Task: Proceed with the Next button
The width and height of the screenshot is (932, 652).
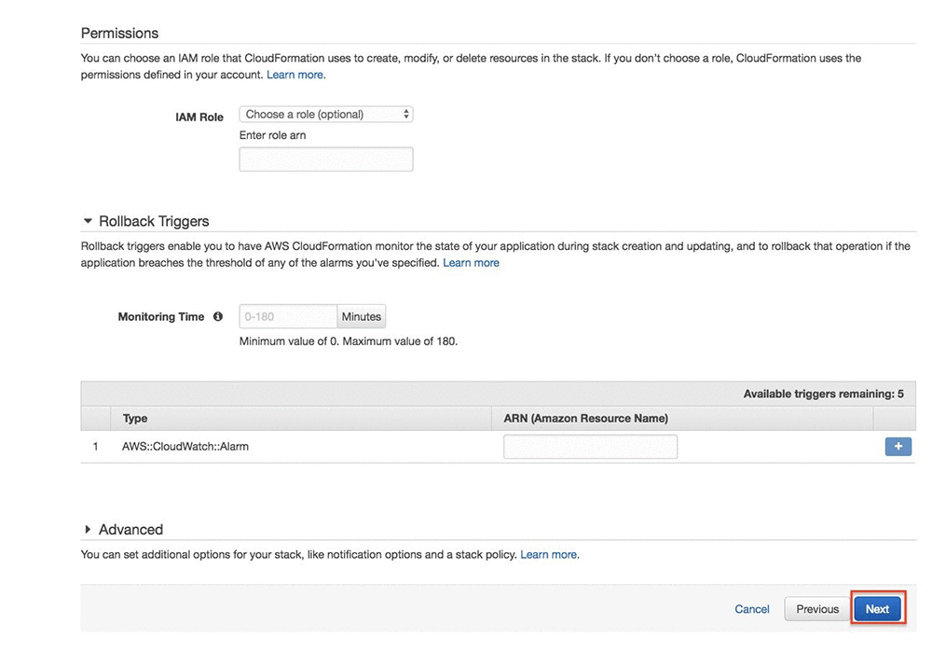Action: [877, 609]
